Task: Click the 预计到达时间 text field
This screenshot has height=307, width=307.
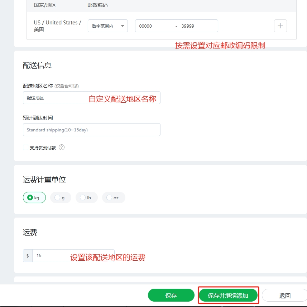Action: 91,130
